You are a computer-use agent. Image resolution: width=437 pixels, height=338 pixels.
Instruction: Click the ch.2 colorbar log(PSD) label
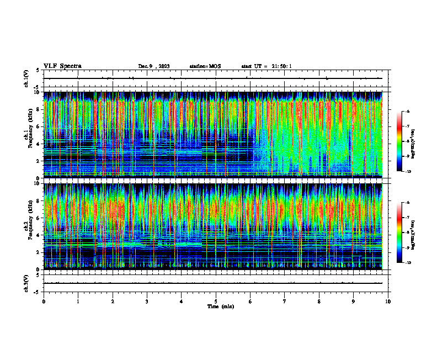(x=413, y=235)
